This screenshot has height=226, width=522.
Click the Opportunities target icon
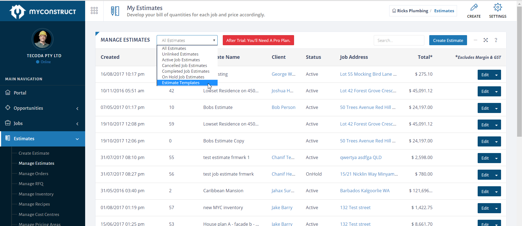tap(8, 108)
